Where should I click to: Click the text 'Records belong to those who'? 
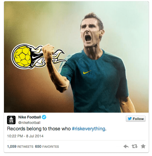[x=39, y=129]
